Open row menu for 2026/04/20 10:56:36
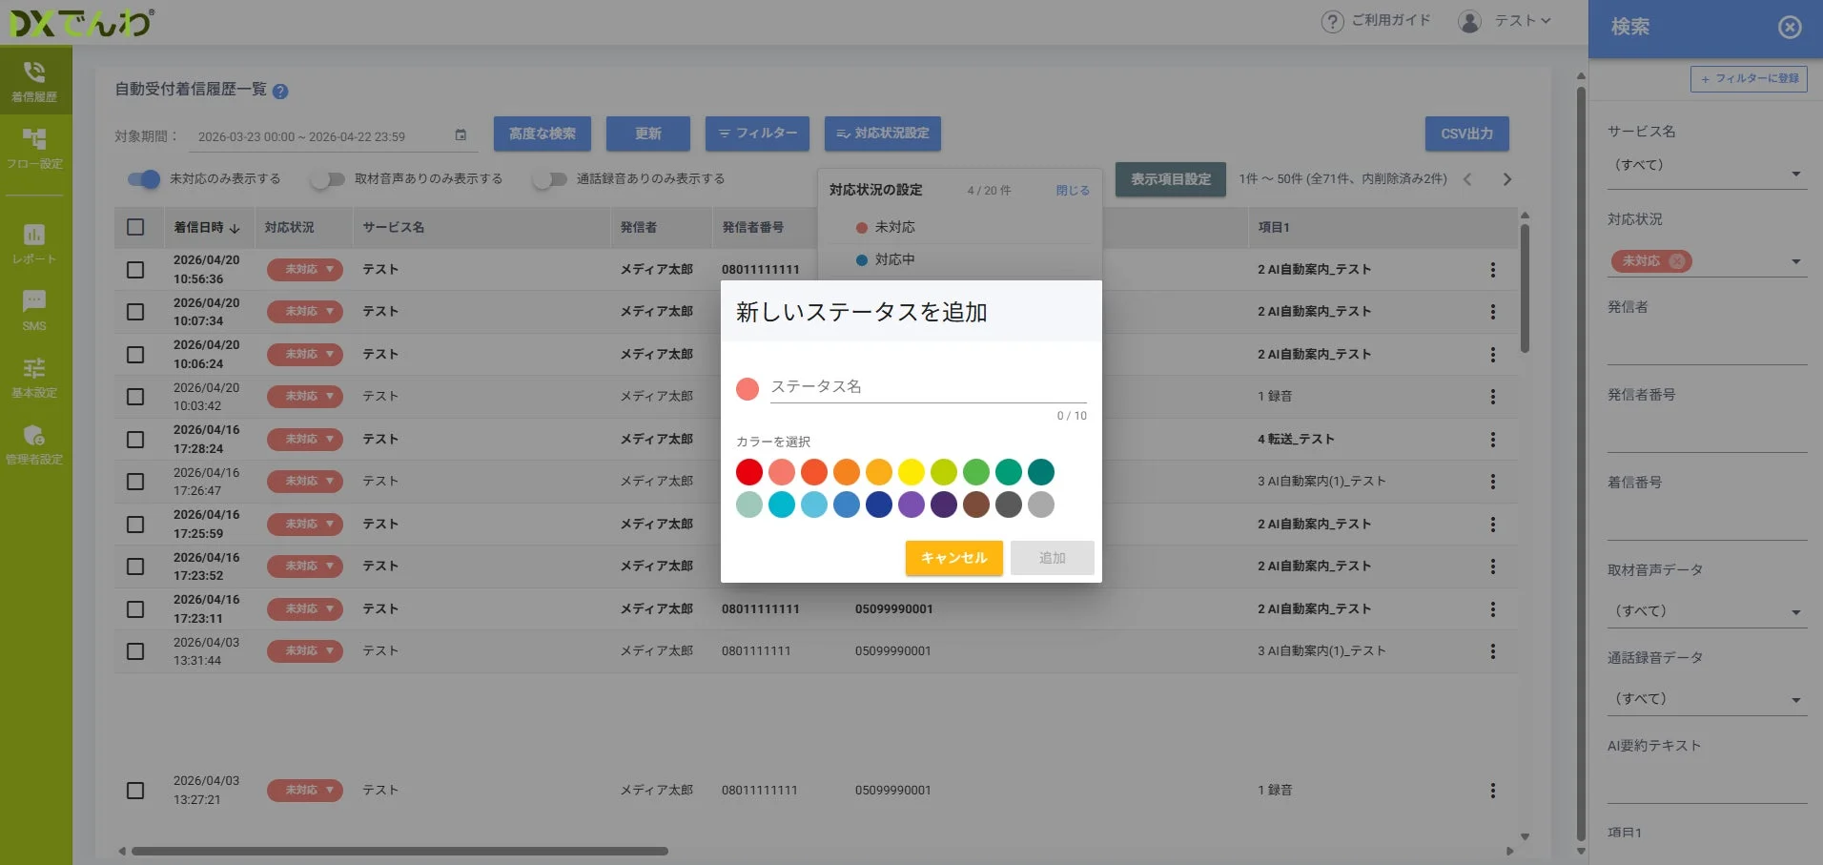This screenshot has width=1823, height=865. pyautogui.click(x=1493, y=270)
